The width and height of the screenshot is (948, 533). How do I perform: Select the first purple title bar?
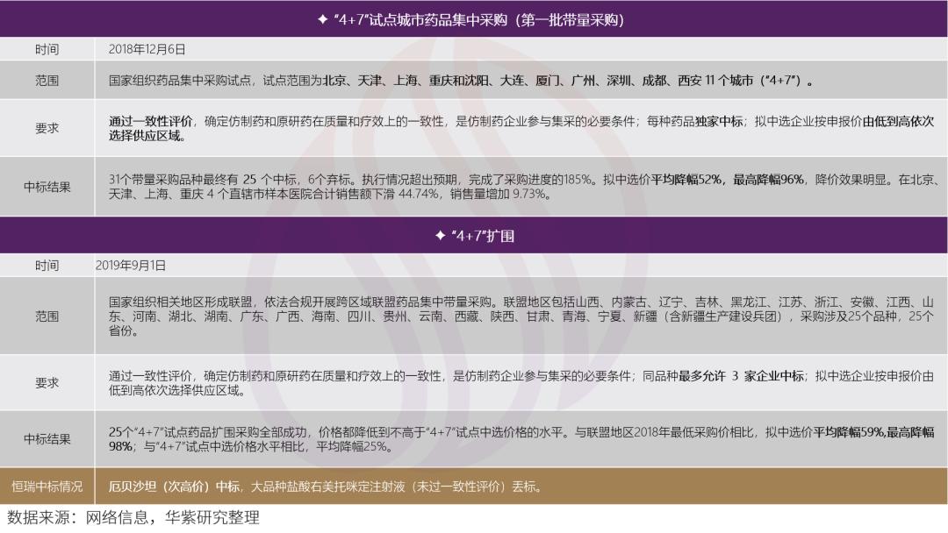[x=474, y=19]
